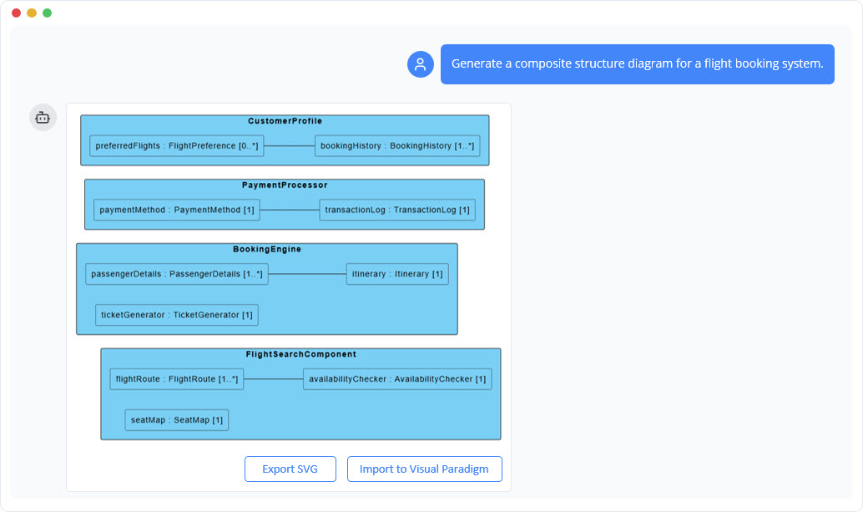Select the FlightSearchComponent class header
The image size is (863, 512).
coord(300,354)
